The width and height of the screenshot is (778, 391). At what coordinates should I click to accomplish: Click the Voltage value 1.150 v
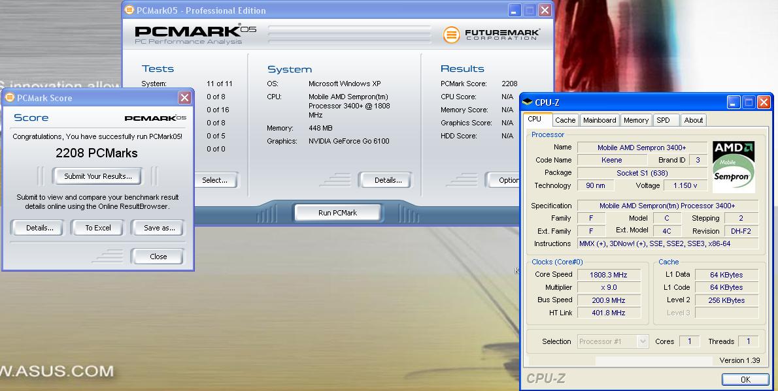[x=685, y=185]
